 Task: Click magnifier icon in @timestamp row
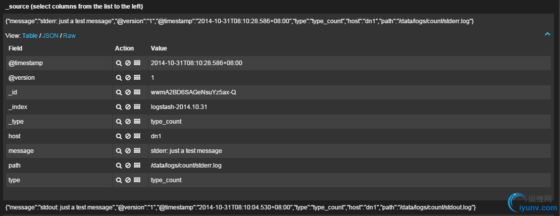click(x=119, y=63)
